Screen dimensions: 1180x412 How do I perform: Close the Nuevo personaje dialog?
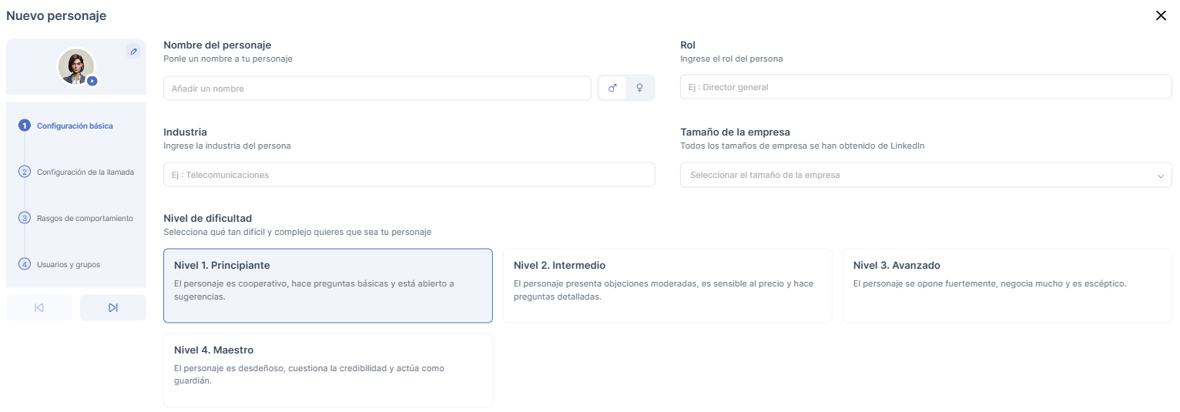tap(1161, 15)
